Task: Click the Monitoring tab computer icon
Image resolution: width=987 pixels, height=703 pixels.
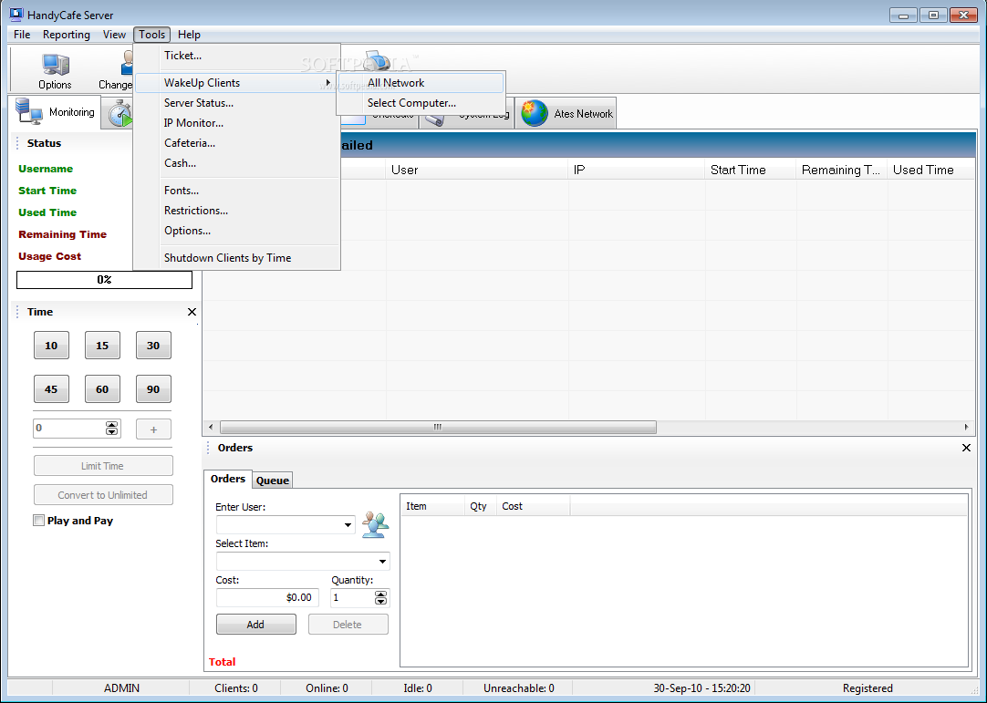Action: tap(29, 111)
